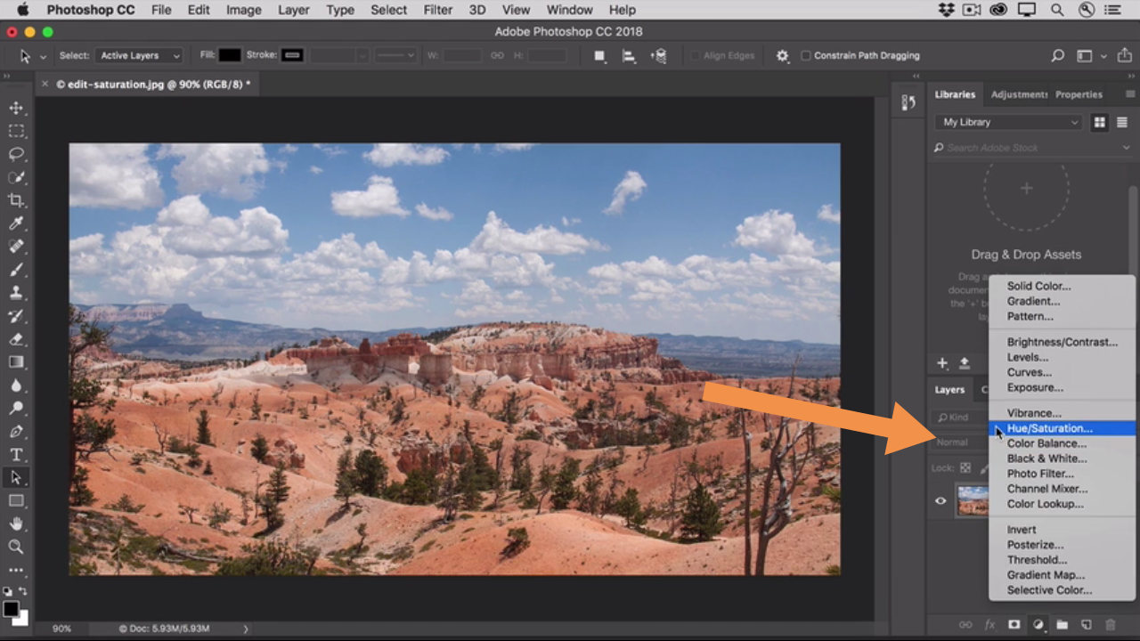Image resolution: width=1140 pixels, height=641 pixels.
Task: Select the Move tool
Action: [16, 108]
